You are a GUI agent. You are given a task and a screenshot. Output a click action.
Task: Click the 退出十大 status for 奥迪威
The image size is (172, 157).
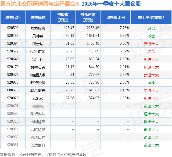click(x=151, y=106)
